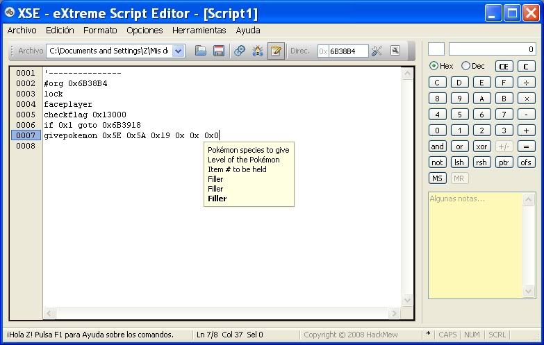Click the multiply calculator key
The image size is (544, 345).
(526, 99)
